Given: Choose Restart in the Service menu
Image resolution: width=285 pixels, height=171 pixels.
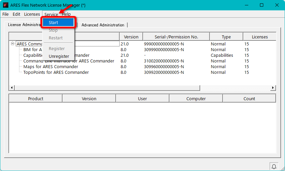Looking at the screenshot, I should point(58,38).
